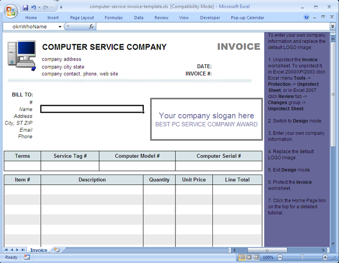The image size is (339, 263).
Task: Click the Terms column header
Action: tap(23, 156)
